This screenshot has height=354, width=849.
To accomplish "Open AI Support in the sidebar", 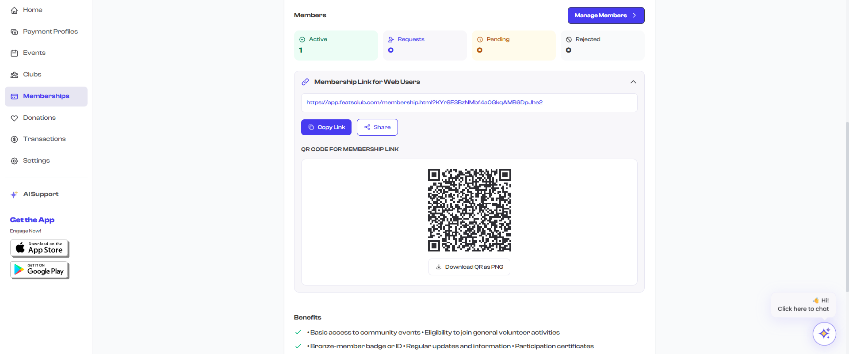I will pos(46,194).
